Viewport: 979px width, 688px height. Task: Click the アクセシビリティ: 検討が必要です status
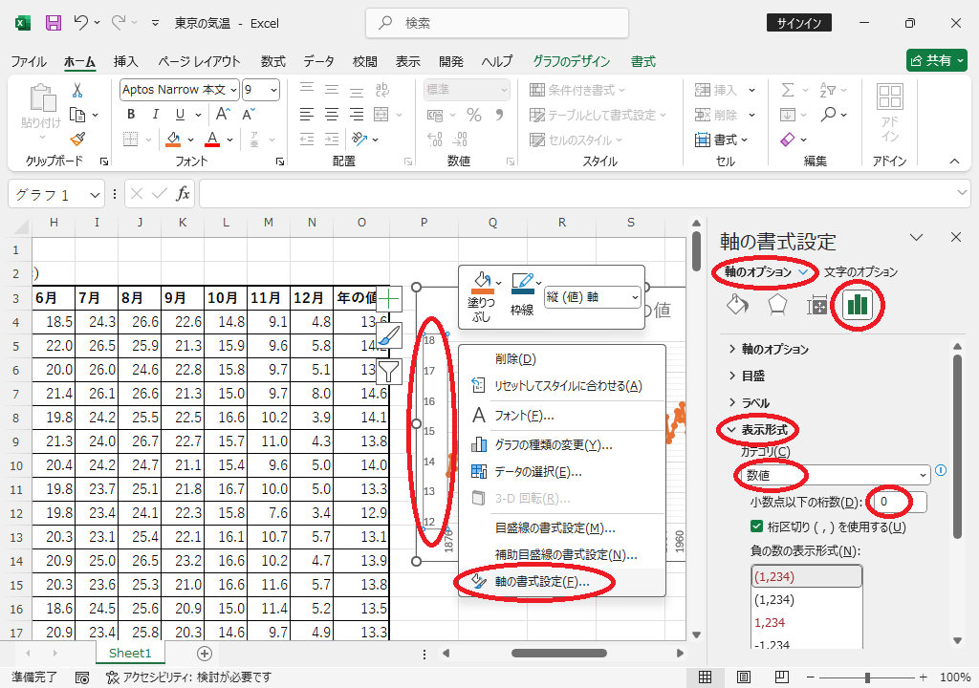(188, 677)
